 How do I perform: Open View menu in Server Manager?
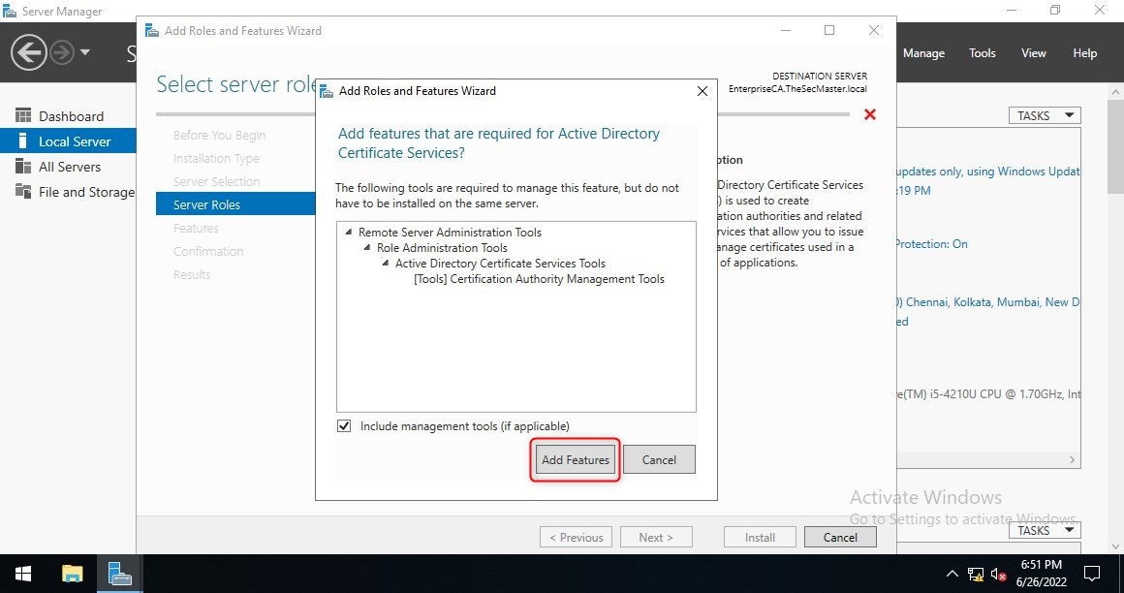pyautogui.click(x=1034, y=53)
